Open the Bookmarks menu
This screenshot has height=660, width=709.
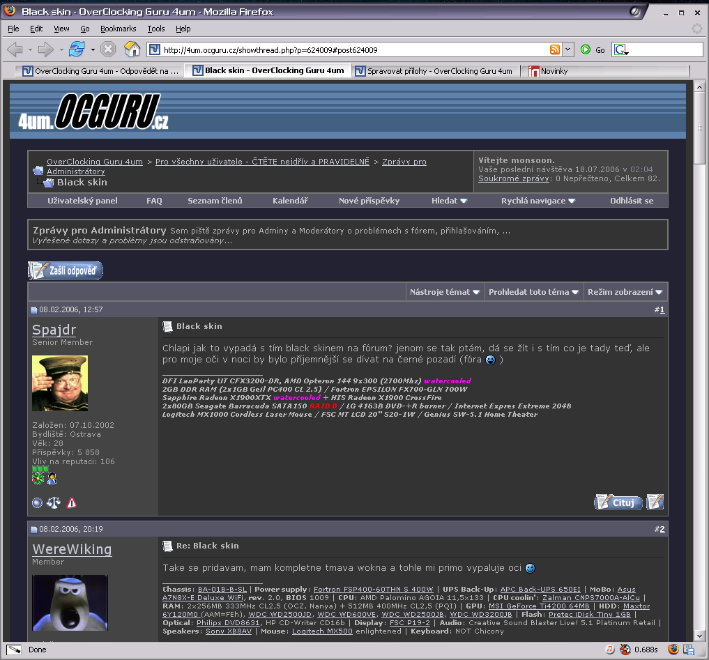click(118, 29)
